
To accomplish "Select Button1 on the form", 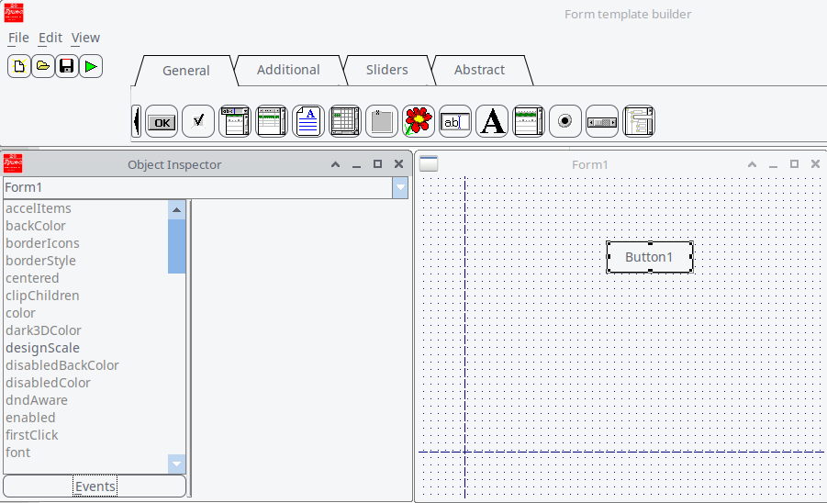I will (x=649, y=257).
